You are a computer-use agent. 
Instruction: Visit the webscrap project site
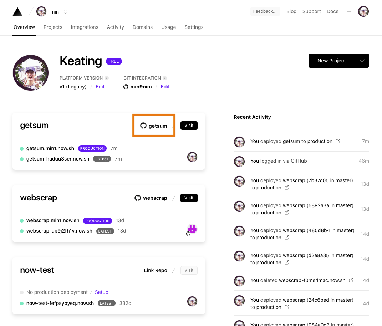click(189, 198)
